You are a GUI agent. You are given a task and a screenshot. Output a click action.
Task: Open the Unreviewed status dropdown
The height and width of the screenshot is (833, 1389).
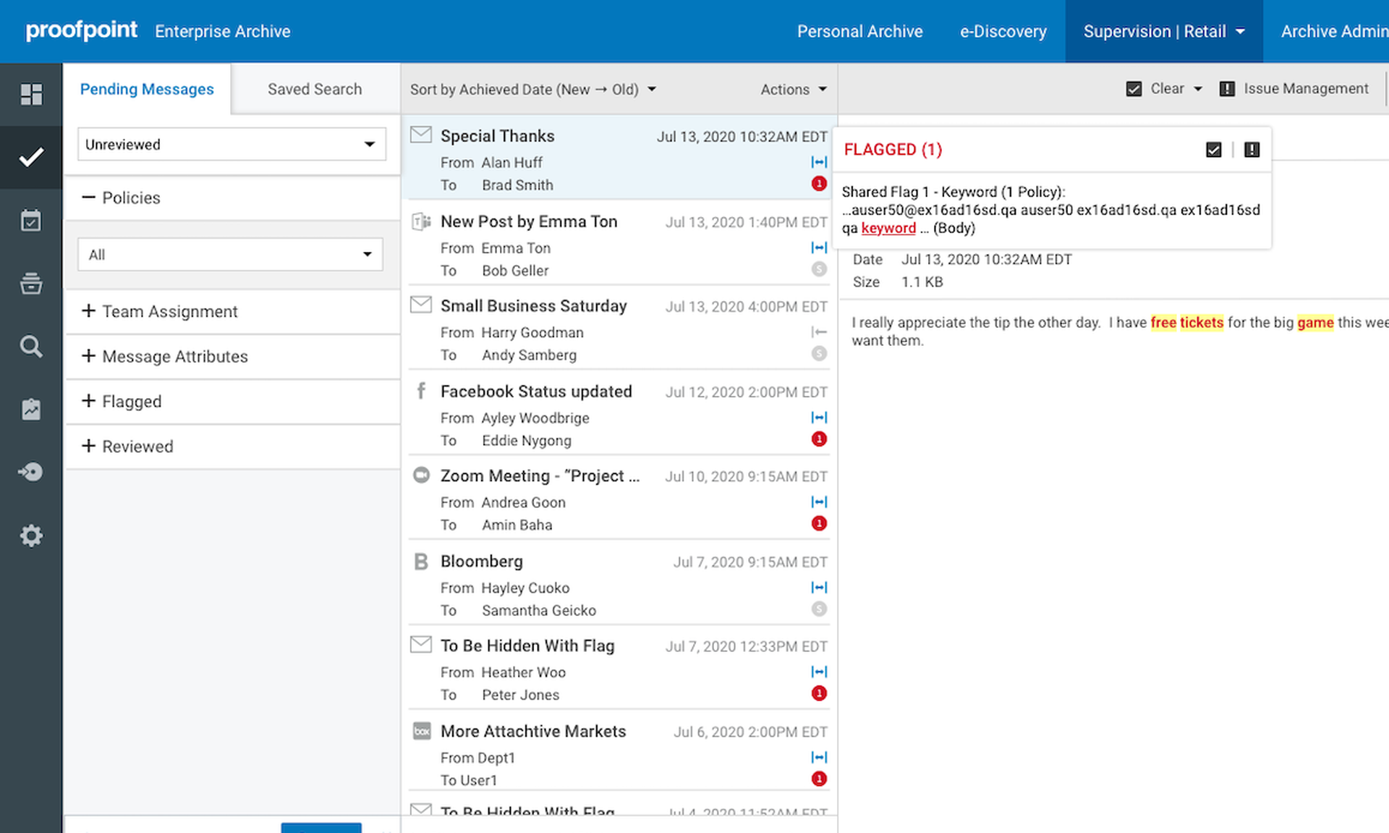pyautogui.click(x=231, y=144)
